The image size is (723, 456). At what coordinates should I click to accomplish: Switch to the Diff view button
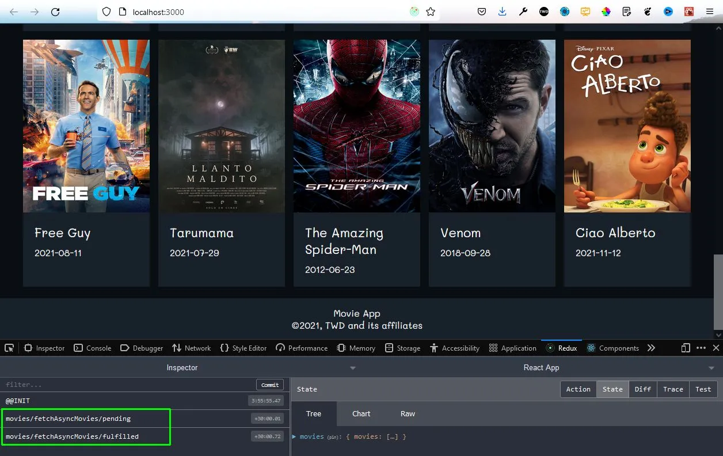click(x=642, y=389)
